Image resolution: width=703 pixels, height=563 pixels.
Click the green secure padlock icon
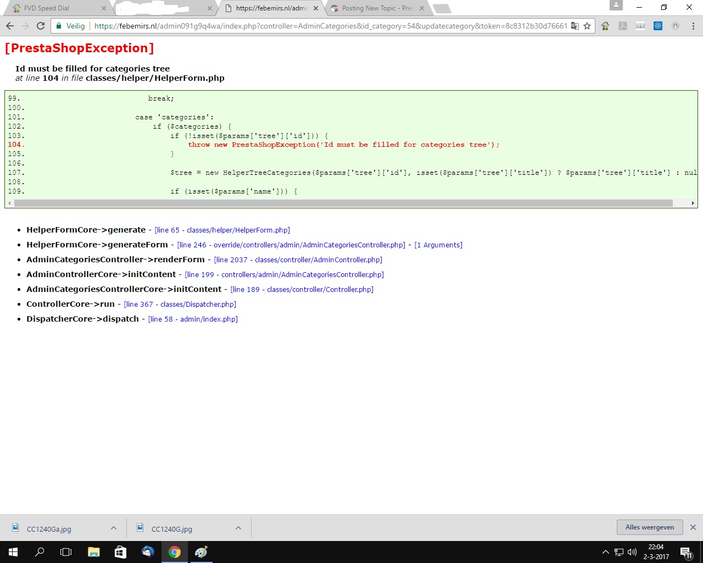59,26
